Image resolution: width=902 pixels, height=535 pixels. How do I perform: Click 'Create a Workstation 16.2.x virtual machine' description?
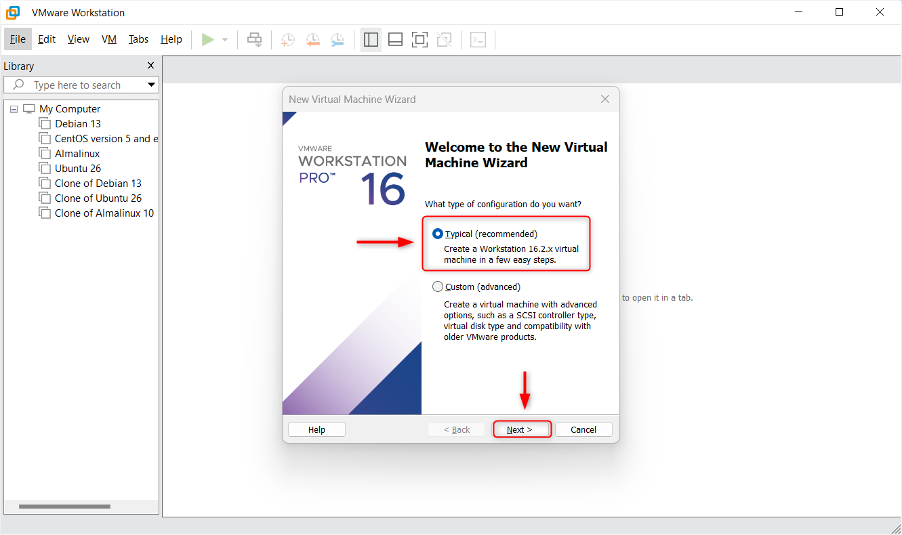tap(511, 254)
